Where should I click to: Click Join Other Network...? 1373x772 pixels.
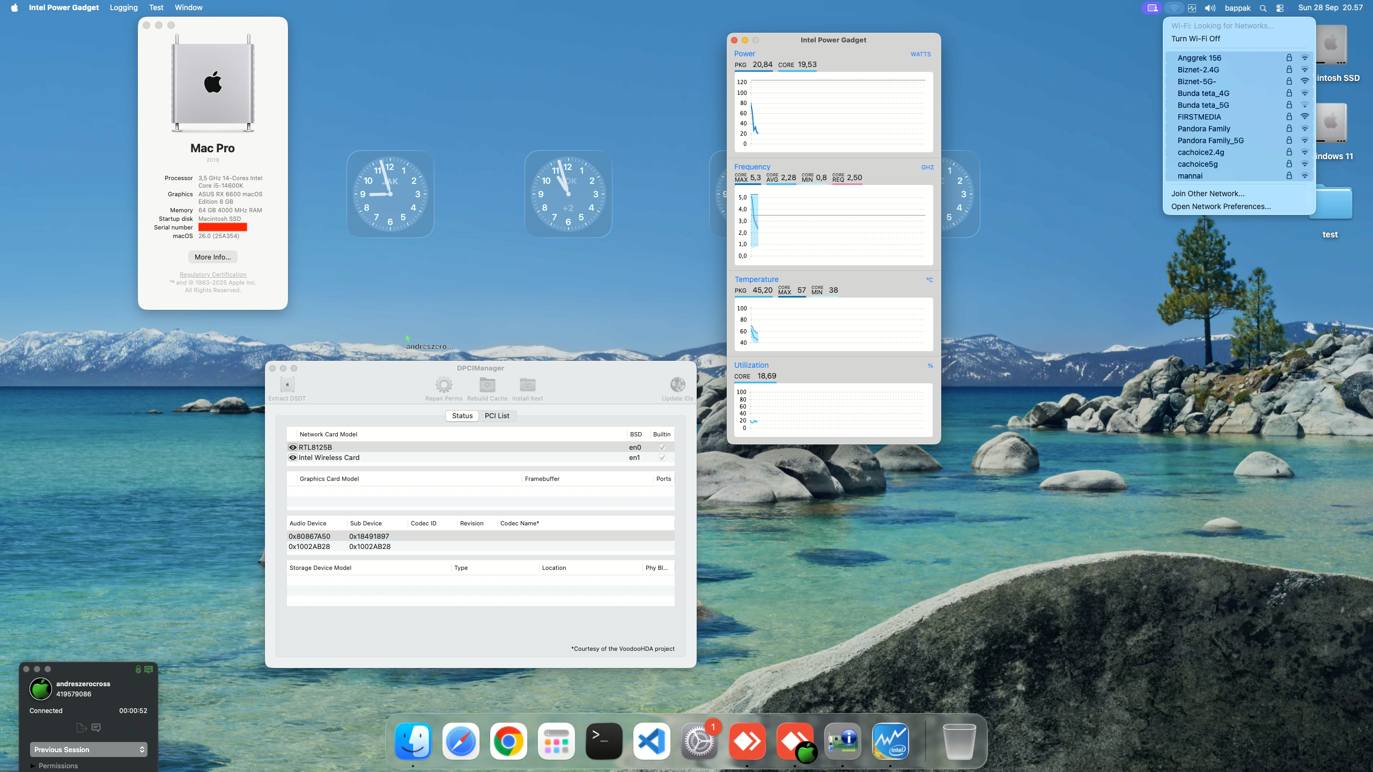[x=1208, y=194]
